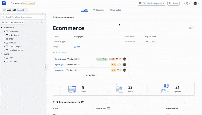The image size is (202, 115).
Task: Select merchants in the sidebar tree
Action: click(x=13, y=31)
